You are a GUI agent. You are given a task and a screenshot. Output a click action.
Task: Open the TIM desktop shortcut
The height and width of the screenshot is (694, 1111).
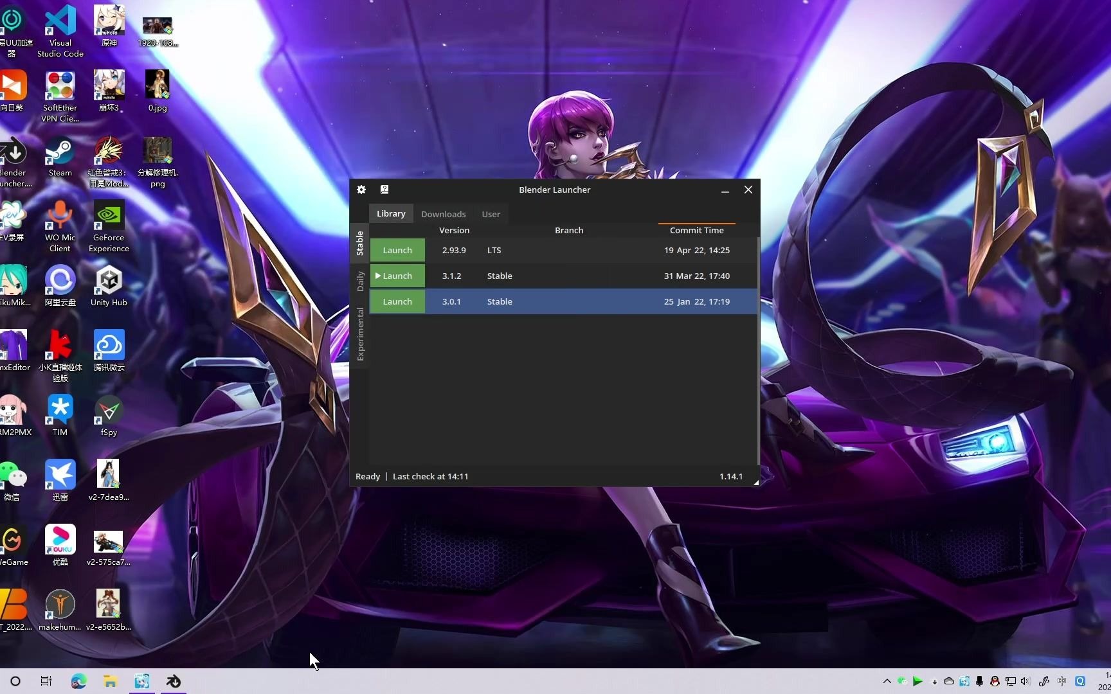60,416
